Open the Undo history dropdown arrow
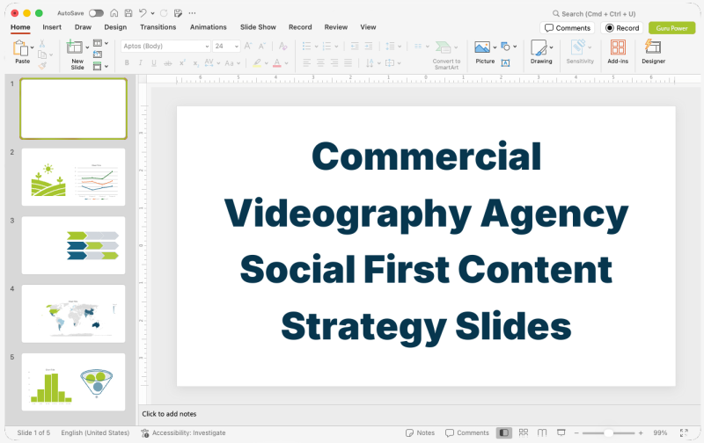Viewport: 704px width, 443px height. point(152,13)
